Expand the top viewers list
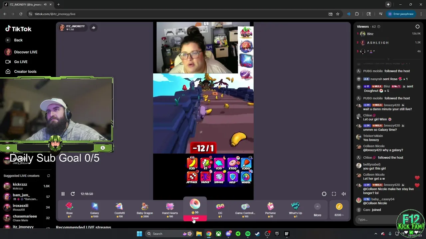The image size is (426, 239). [x=388, y=59]
